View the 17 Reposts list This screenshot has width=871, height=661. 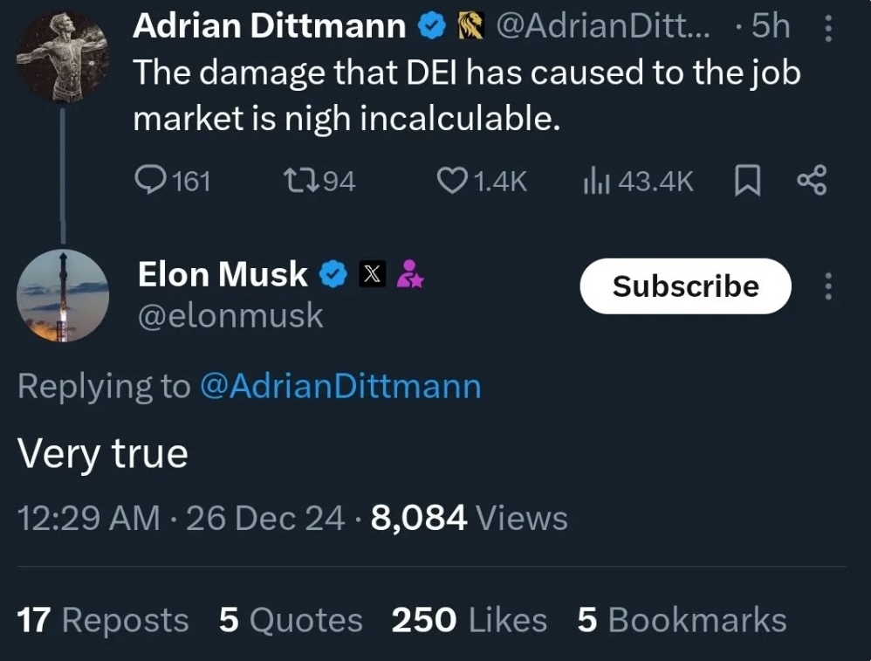(103, 620)
